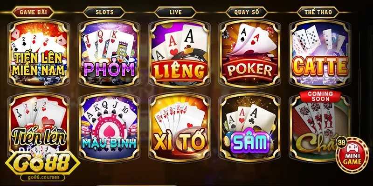This screenshot has width=373, height=186.
Task: Go to the Quay Số tab
Action: tap(247, 13)
